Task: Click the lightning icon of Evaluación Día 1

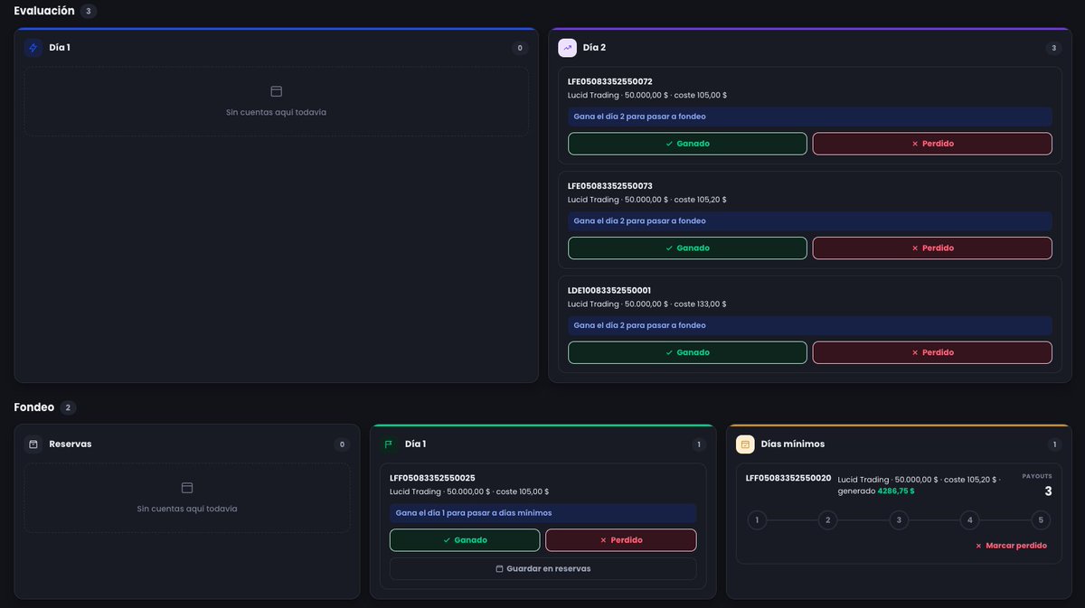Action: (x=33, y=48)
